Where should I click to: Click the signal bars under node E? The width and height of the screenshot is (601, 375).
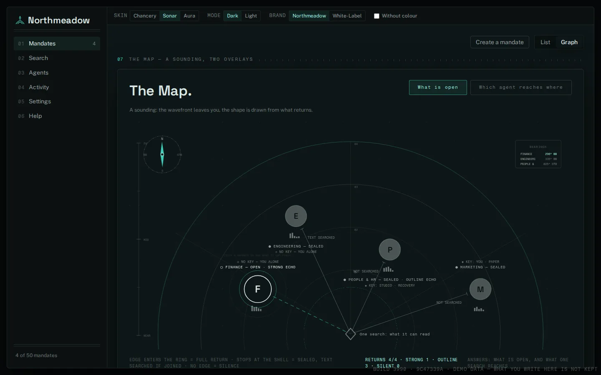coord(295,235)
